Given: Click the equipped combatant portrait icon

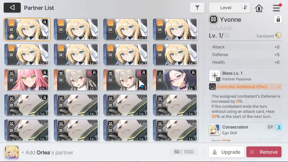Looking at the screenshot, I should (x=278, y=36).
